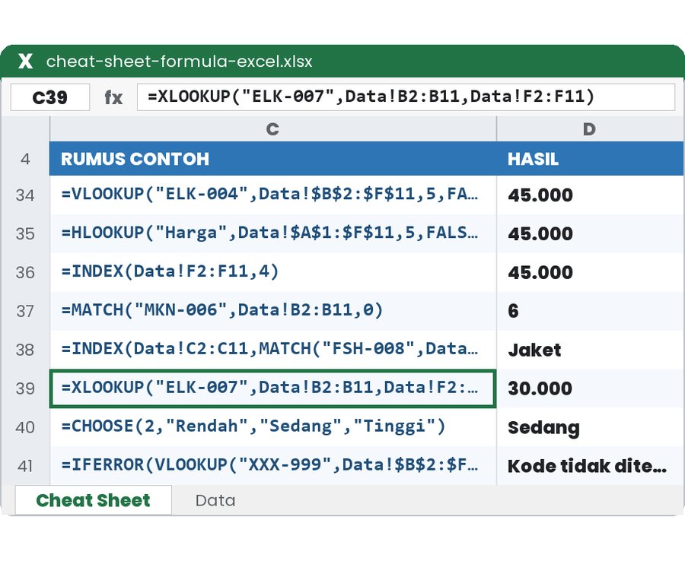Click the Kode tidak dite... result cell
685x561 pixels.
click(590, 466)
